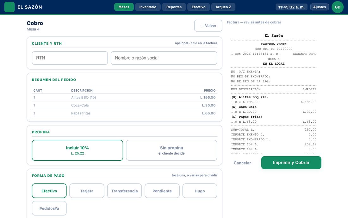Cancel the invoice with Cancelar
The image size is (348, 218).
[242, 163]
